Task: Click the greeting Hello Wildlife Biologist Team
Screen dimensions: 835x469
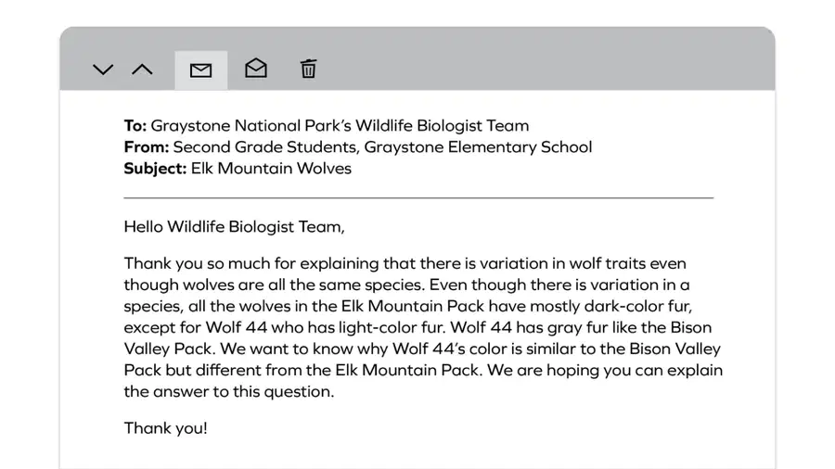Action: tap(235, 227)
